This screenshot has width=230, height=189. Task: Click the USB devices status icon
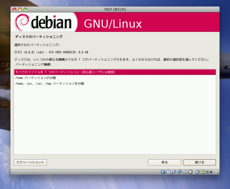point(174,172)
